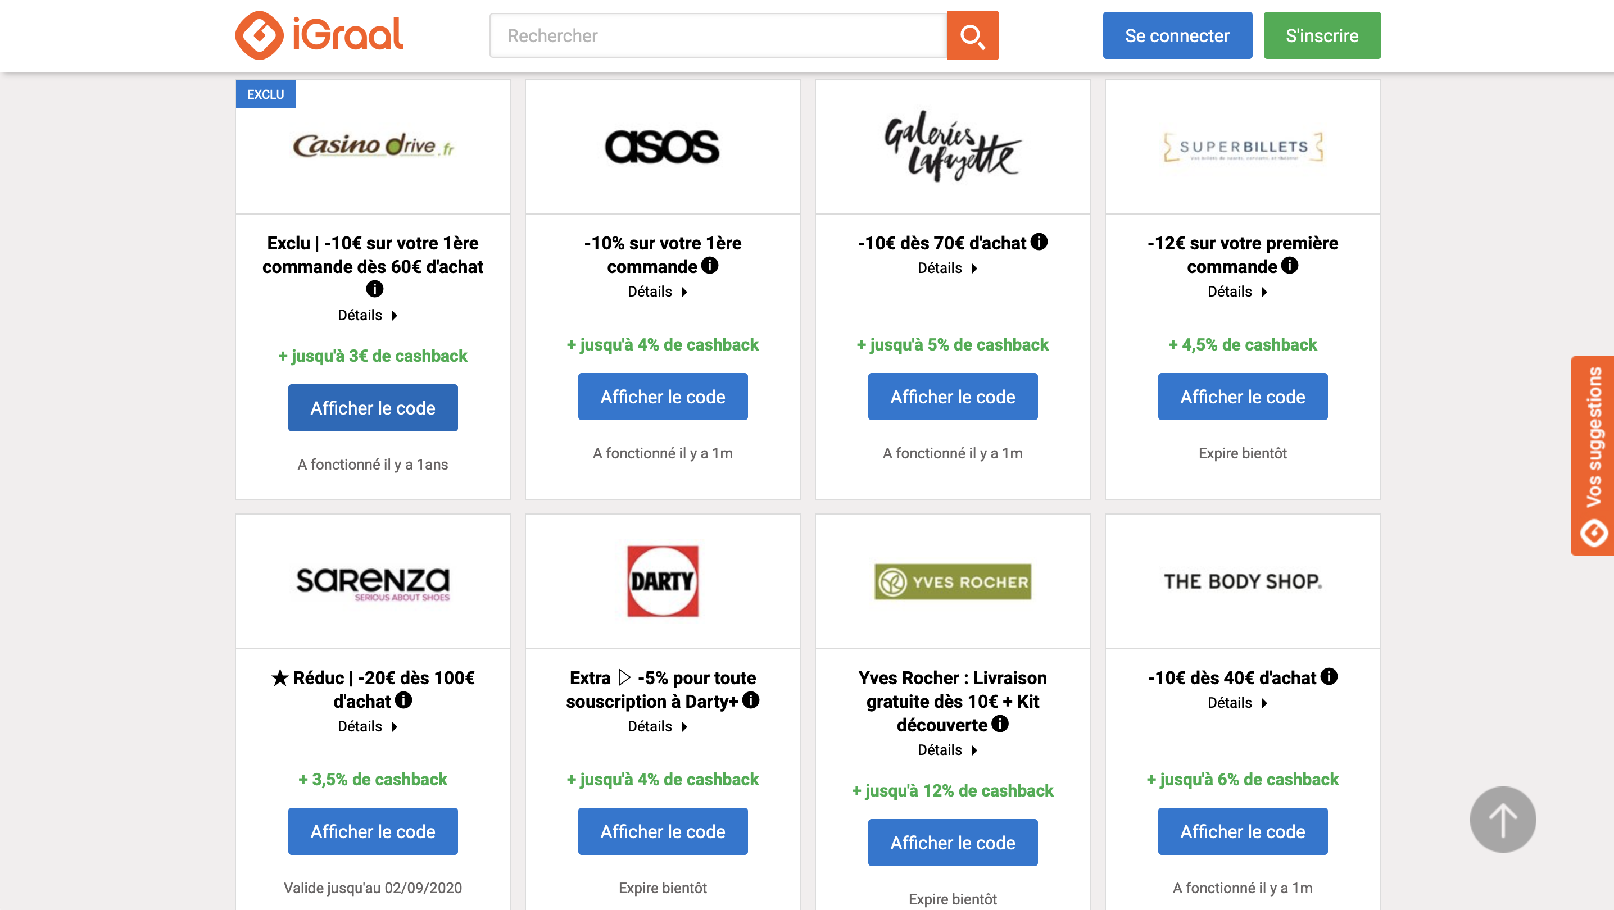Image resolution: width=1614 pixels, height=910 pixels.
Task: Click info icon on Sarenza -20€ deal
Action: (404, 701)
